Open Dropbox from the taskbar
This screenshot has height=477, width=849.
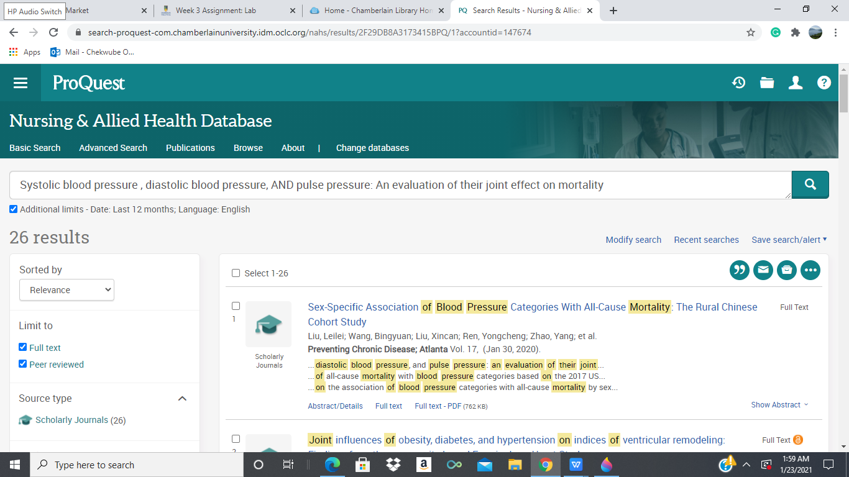click(x=393, y=465)
